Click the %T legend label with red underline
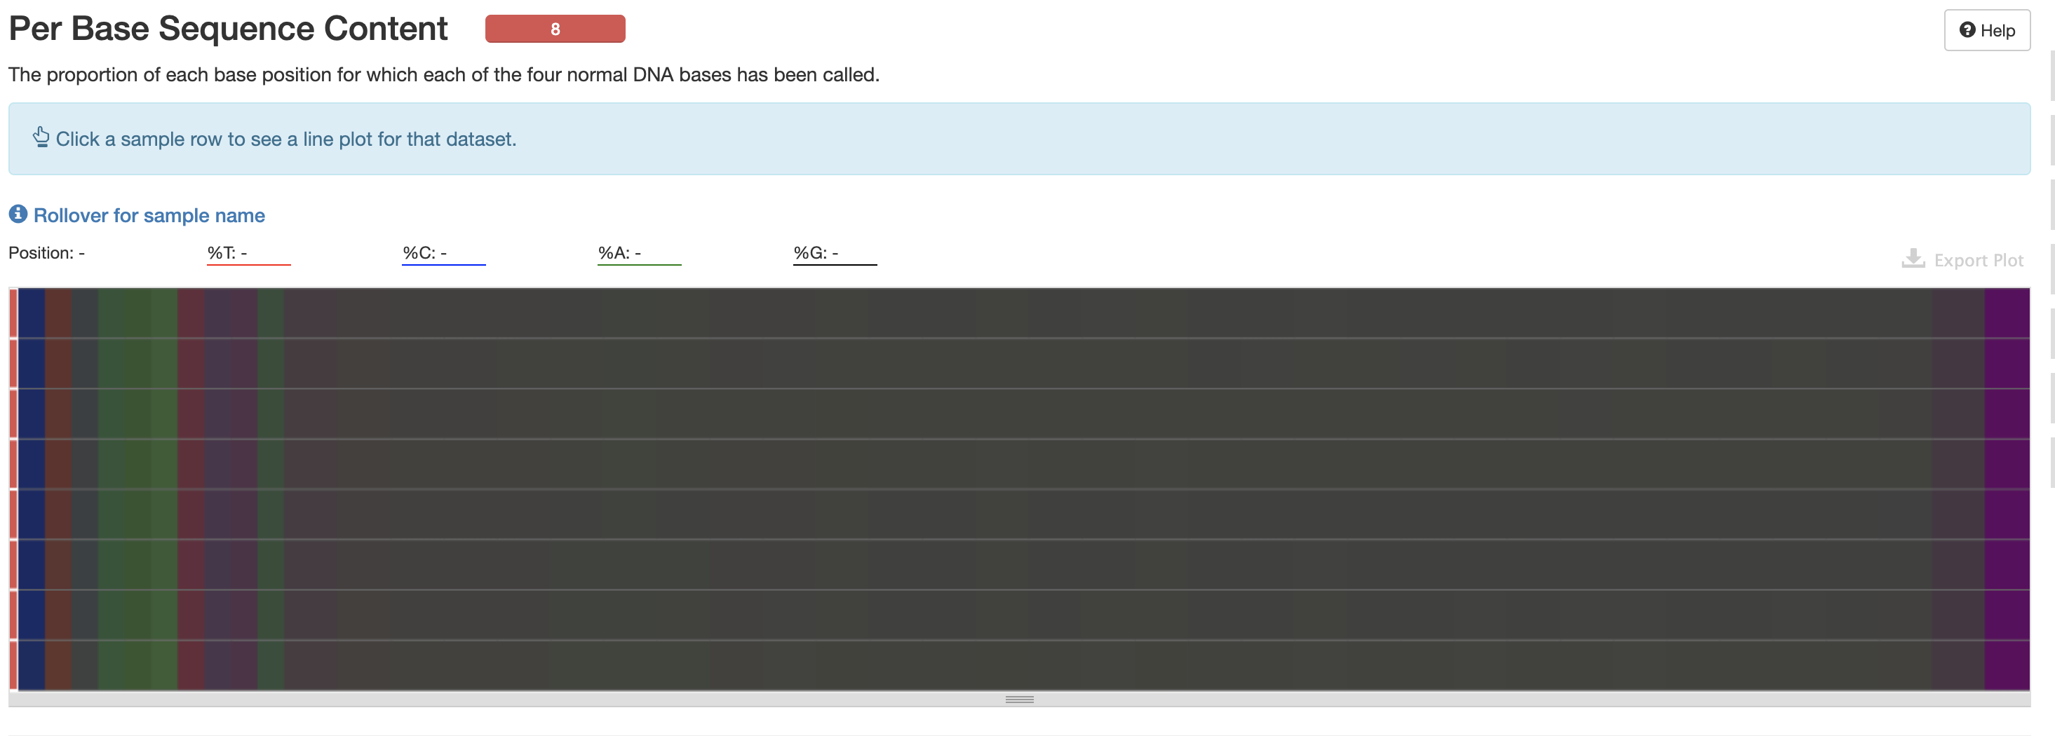The image size is (2055, 736). pyautogui.click(x=227, y=253)
